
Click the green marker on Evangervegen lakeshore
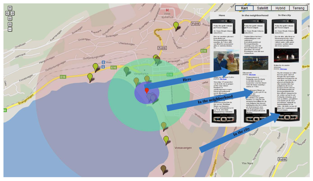(x=90, y=78)
